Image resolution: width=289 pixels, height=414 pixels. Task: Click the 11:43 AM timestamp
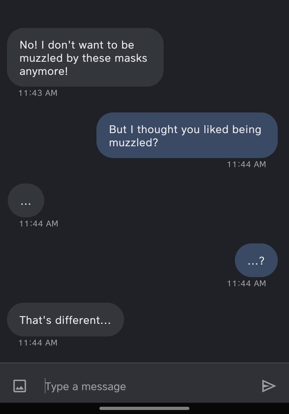[38, 93]
